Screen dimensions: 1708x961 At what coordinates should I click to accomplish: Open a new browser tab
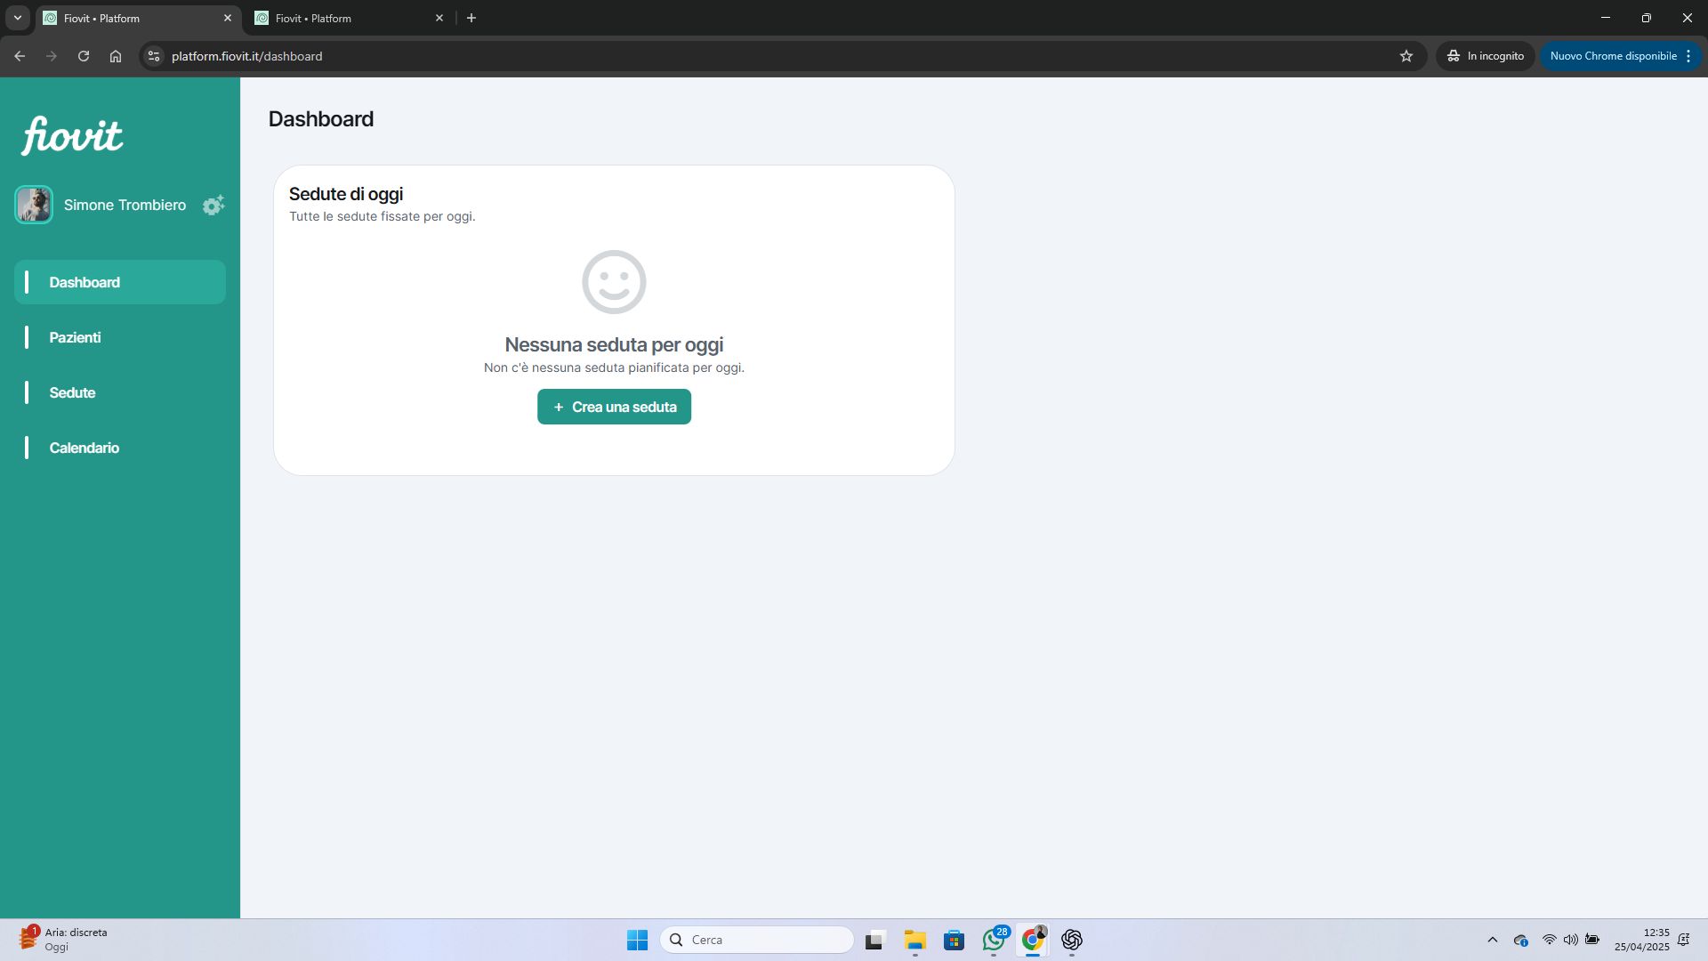click(x=471, y=18)
